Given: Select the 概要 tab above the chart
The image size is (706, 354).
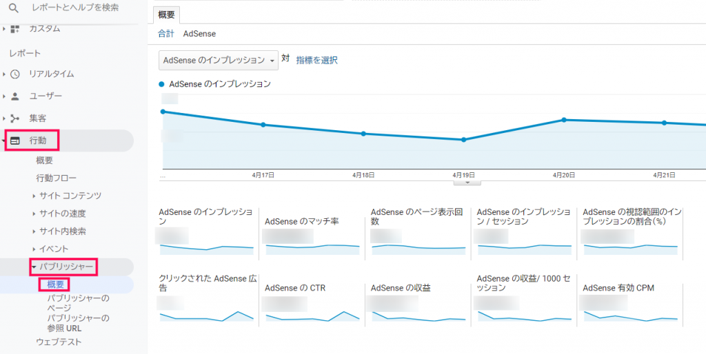Looking at the screenshot, I should tap(166, 15).
